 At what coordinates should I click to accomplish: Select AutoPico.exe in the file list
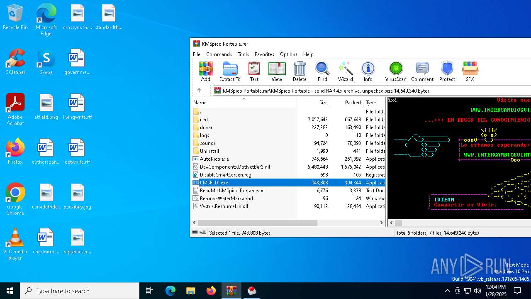tap(288, 159)
